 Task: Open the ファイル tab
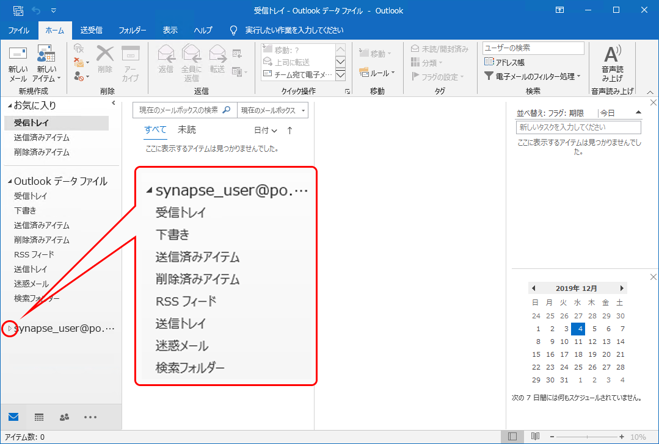click(x=19, y=30)
